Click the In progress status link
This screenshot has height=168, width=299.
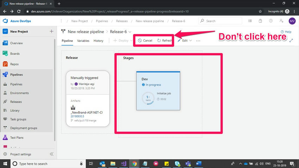point(153,85)
